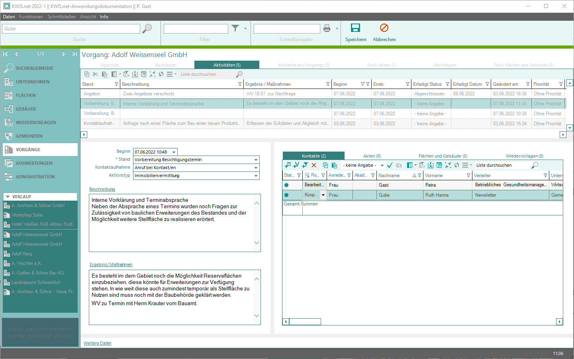The image size is (574, 359).
Task: Collapse the VERLAUF section
Action: pos(8,197)
